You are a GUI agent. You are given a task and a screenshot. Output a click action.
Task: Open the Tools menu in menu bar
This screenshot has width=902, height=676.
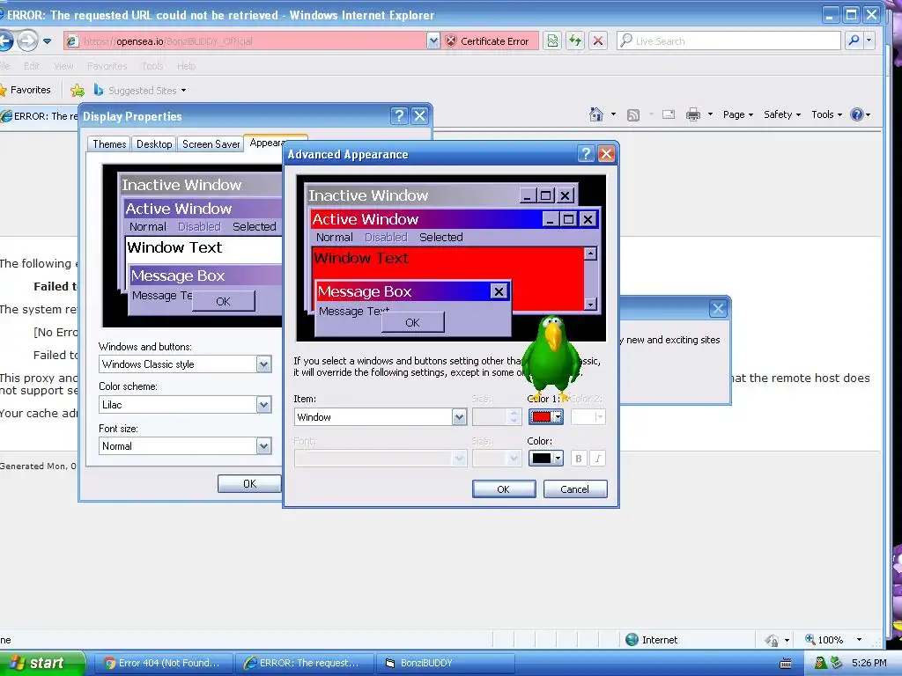152,66
